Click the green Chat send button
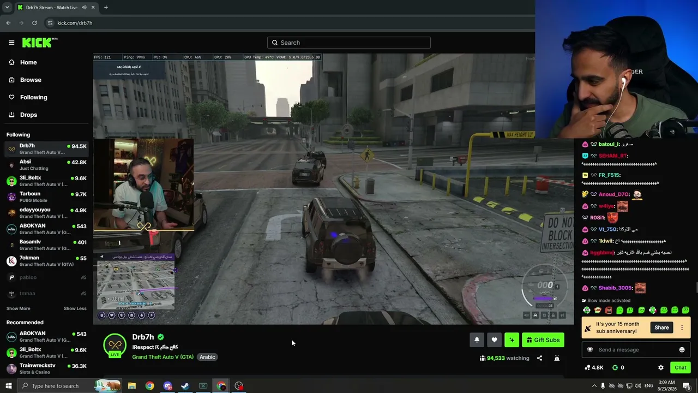 click(680, 367)
